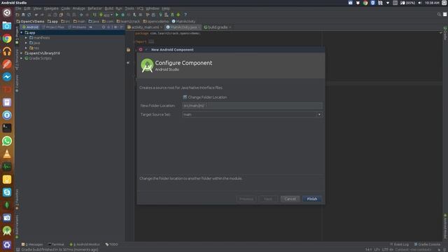Select the Problems view tab

pyautogui.click(x=77, y=27)
